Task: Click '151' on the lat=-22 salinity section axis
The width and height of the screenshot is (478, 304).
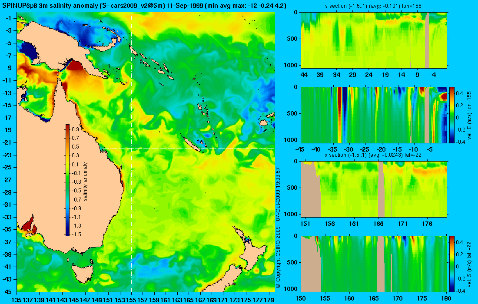Action: tap(305, 224)
